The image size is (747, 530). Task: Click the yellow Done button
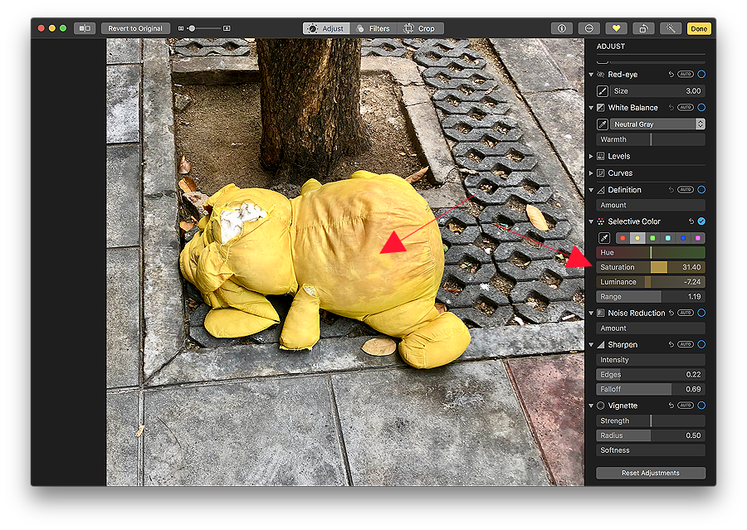point(699,28)
